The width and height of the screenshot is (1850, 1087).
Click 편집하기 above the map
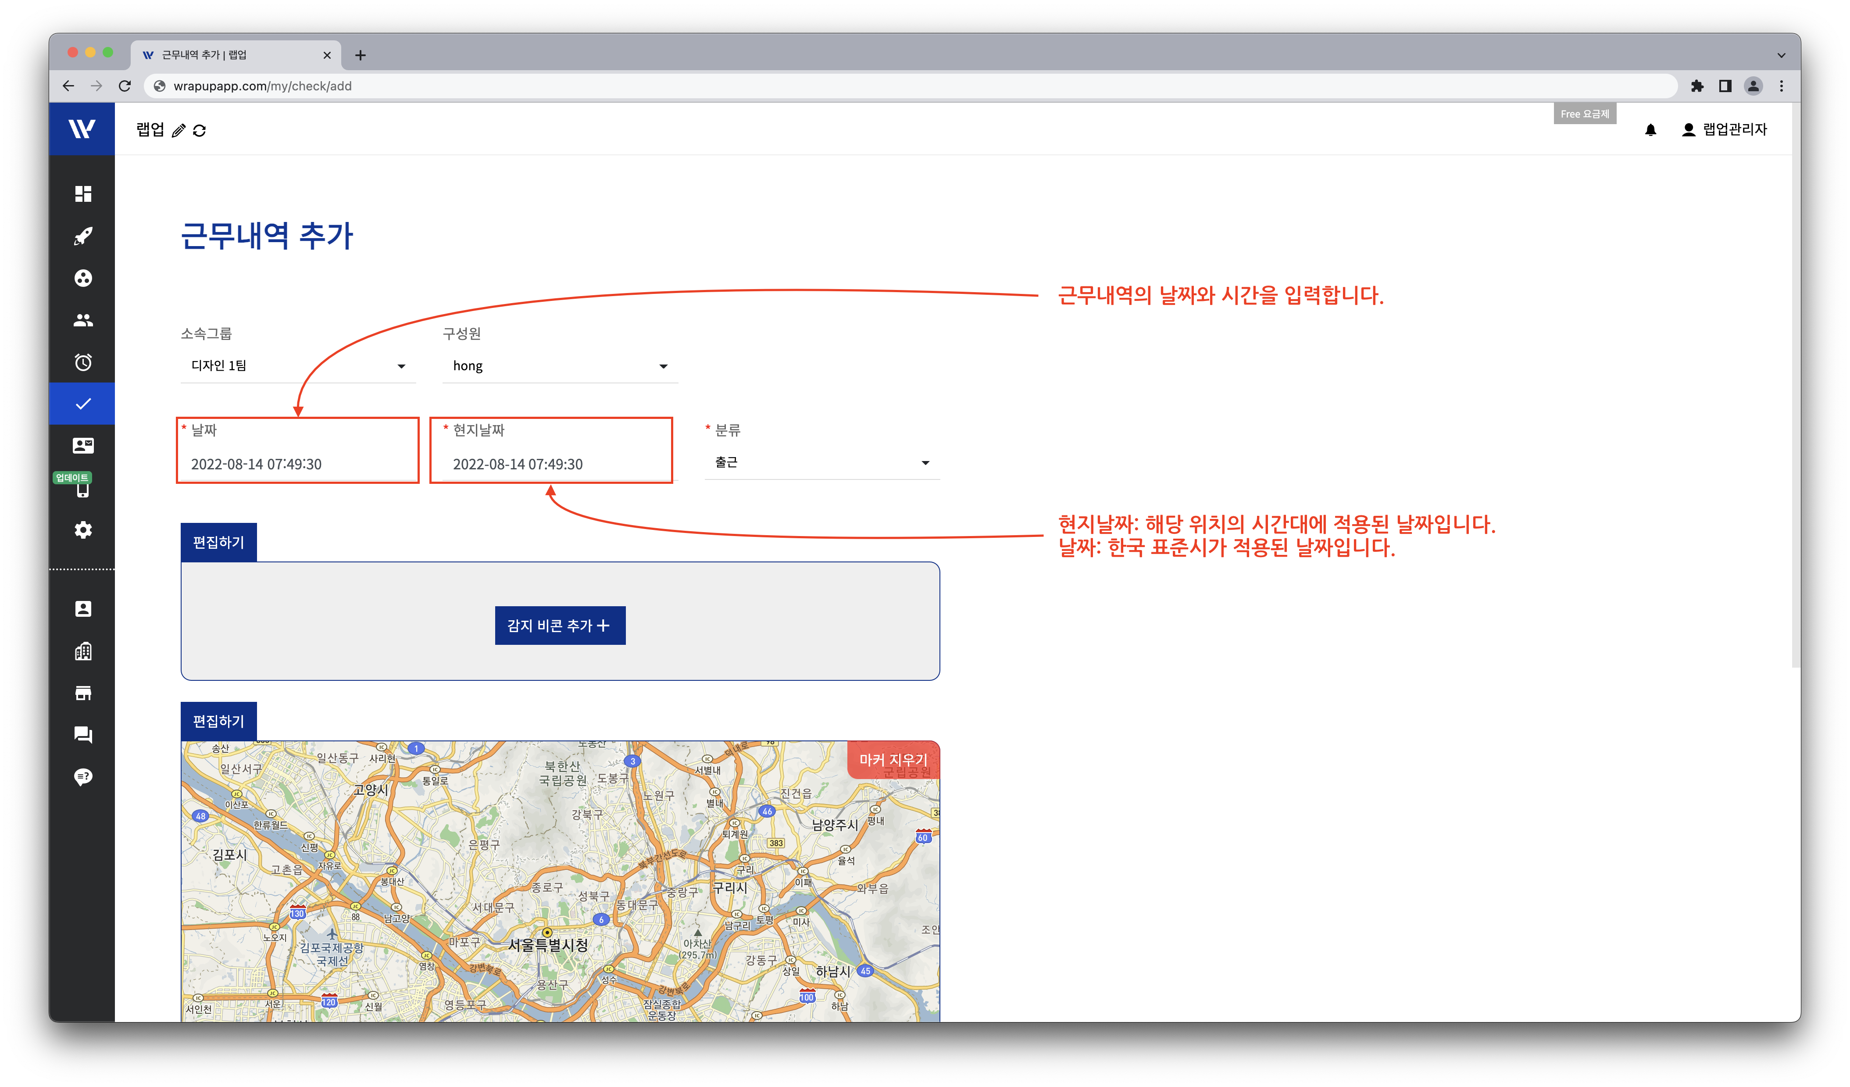(x=219, y=721)
